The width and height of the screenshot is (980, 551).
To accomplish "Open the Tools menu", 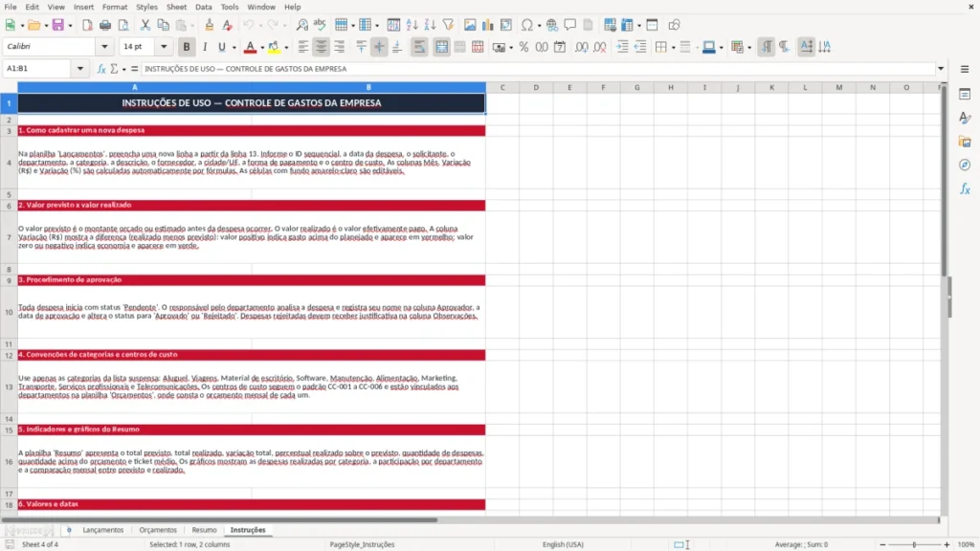I will (x=230, y=7).
